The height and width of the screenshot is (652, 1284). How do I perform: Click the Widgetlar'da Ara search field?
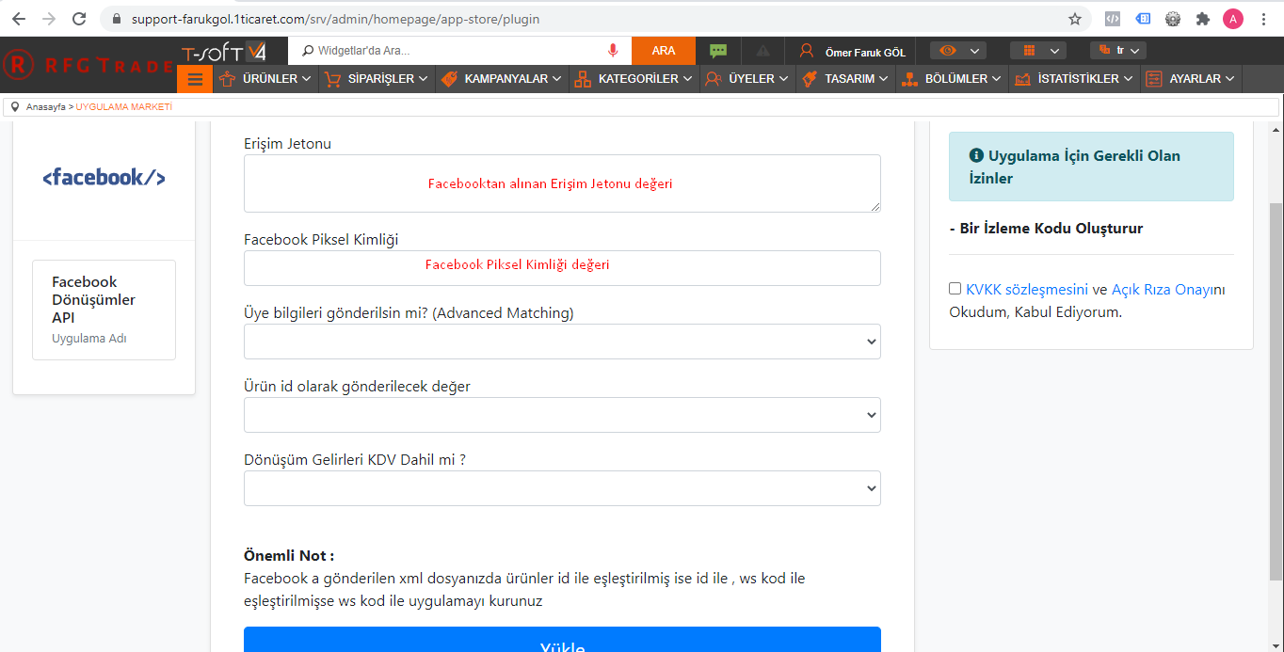[x=459, y=51]
